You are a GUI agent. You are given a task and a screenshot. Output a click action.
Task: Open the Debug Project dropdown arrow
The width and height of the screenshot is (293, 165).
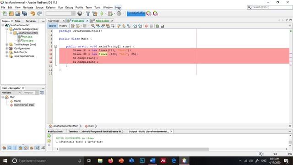click(114, 13)
